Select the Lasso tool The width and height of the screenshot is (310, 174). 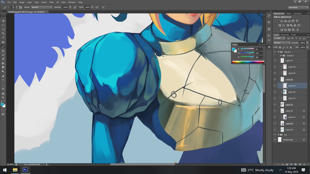3,25
